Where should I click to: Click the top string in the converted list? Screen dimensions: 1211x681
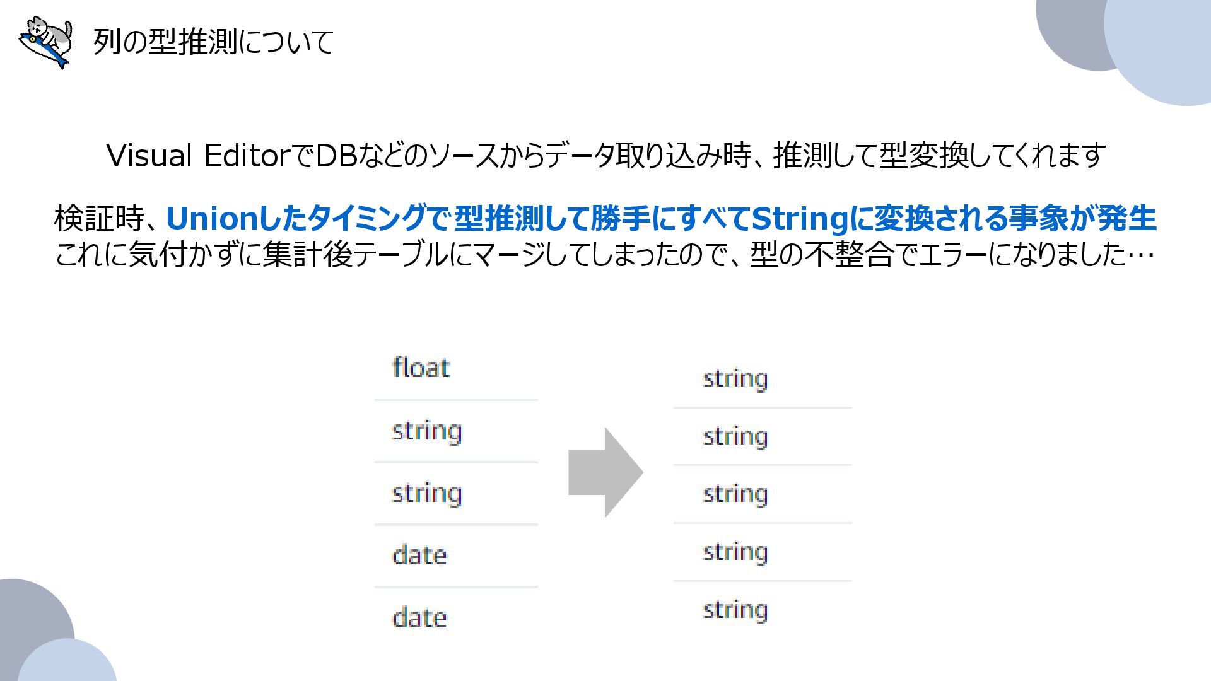[x=735, y=379]
